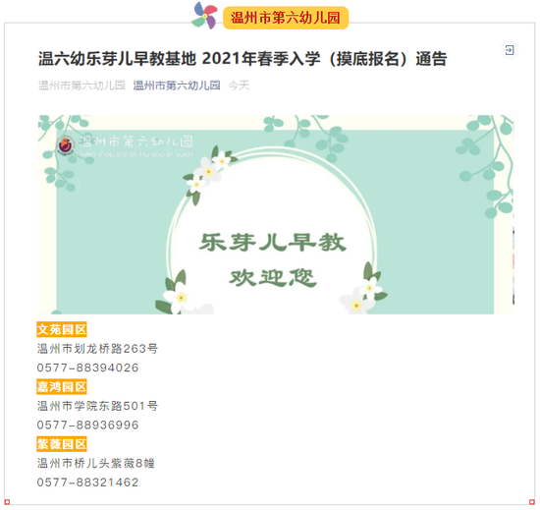Click phone number 0577-88936996
The height and width of the screenshot is (510, 540).
click(87, 425)
